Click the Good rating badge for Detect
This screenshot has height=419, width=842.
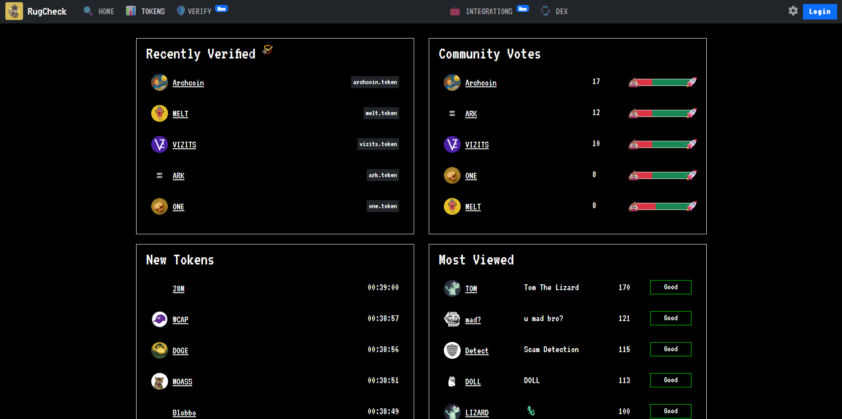[670, 349]
